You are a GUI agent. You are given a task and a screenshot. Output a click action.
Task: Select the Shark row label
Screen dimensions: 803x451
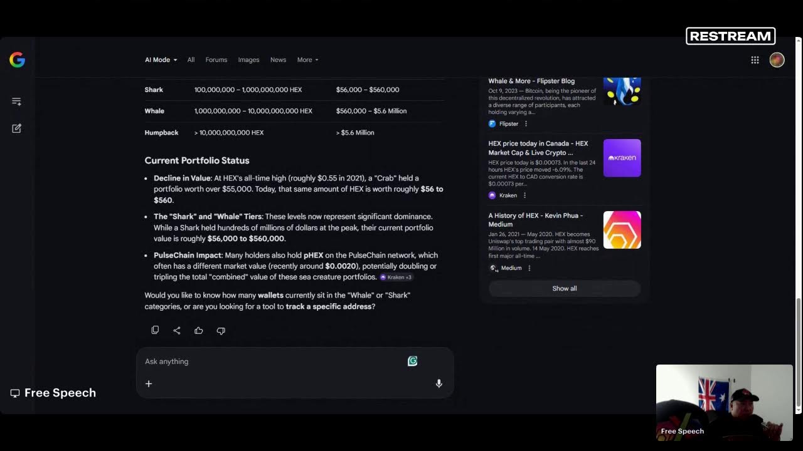[x=154, y=90]
